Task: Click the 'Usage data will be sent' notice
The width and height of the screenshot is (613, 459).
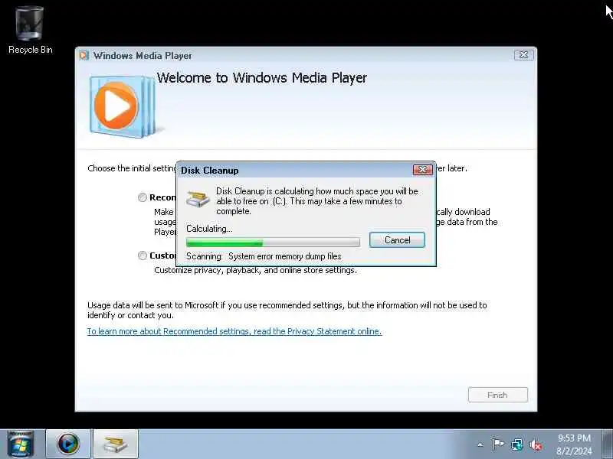Action: (287, 311)
